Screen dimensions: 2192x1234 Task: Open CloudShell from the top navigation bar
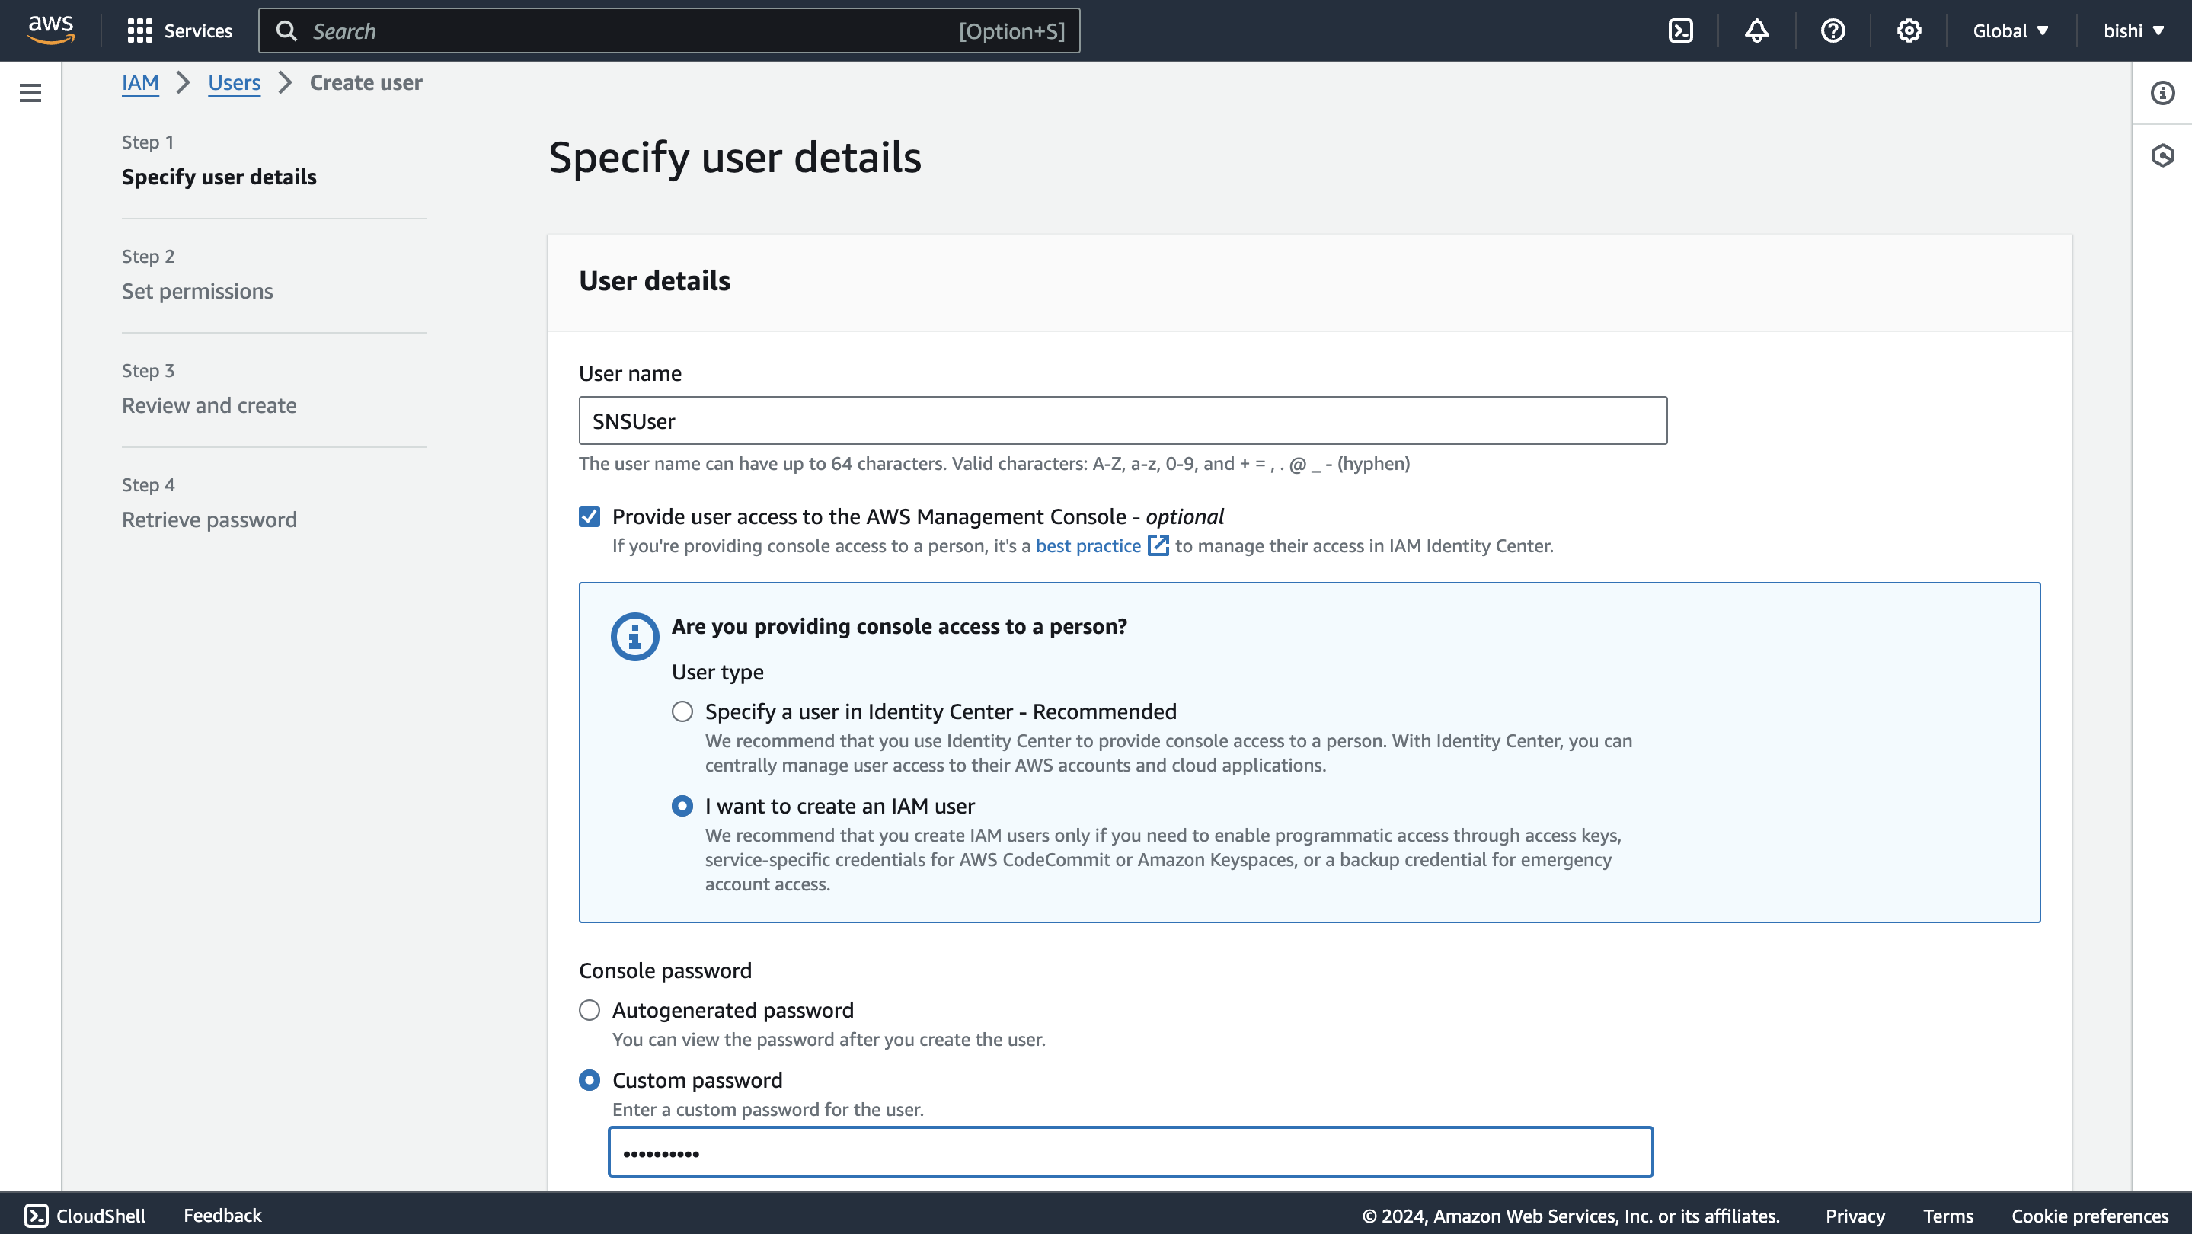pos(1681,30)
